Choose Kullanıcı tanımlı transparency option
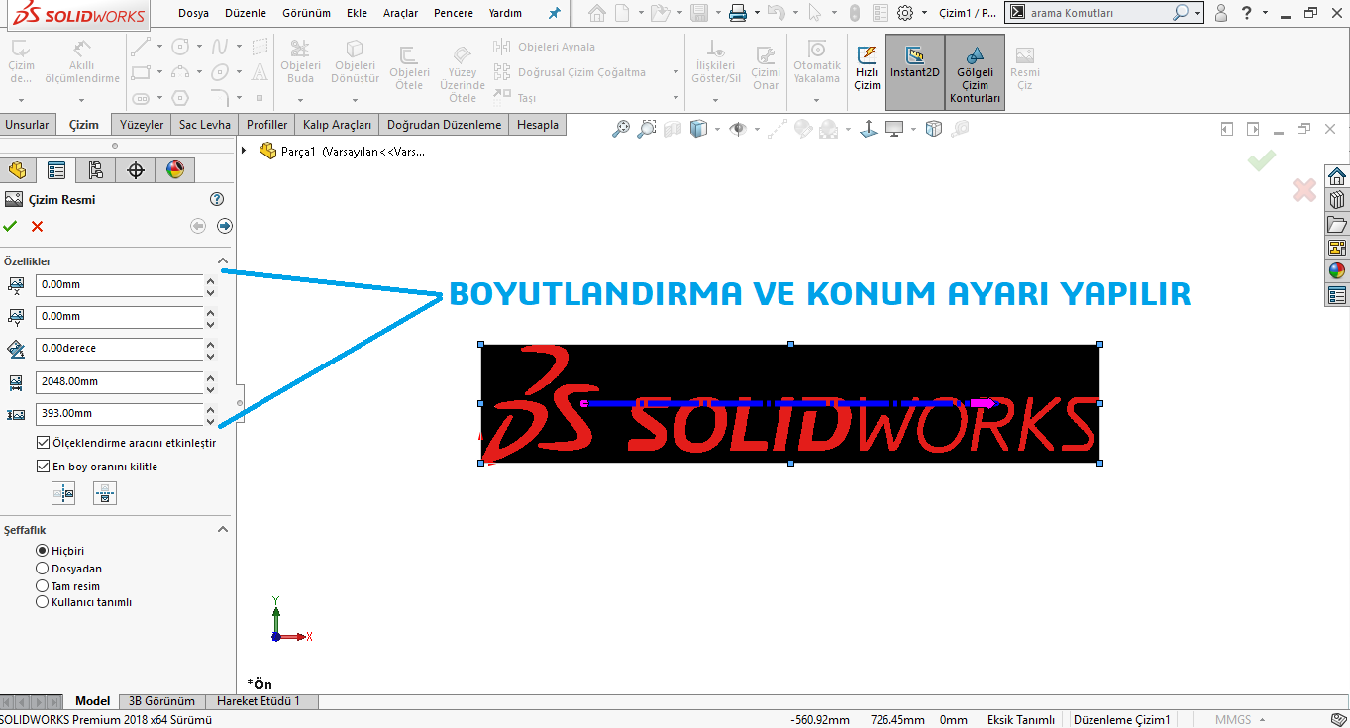This screenshot has width=1350, height=728. (x=42, y=602)
